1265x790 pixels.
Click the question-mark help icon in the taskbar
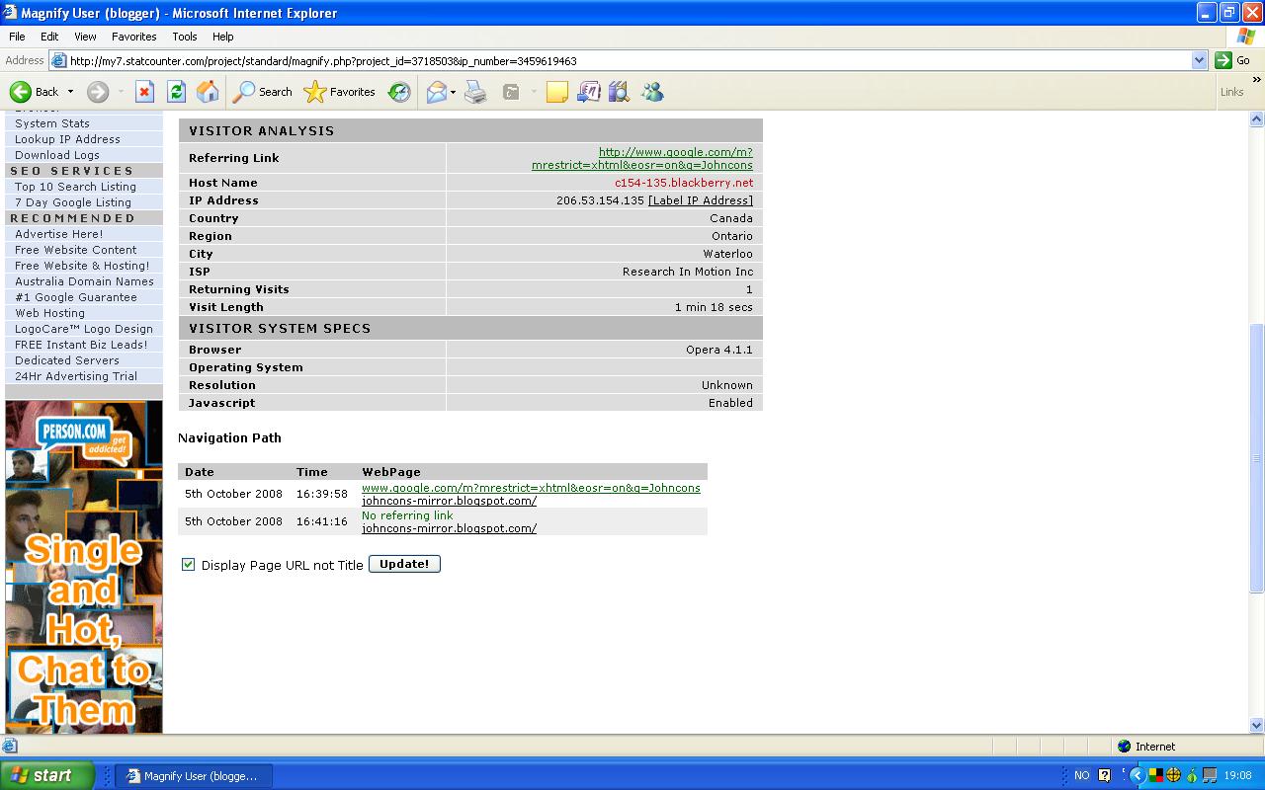point(1105,775)
